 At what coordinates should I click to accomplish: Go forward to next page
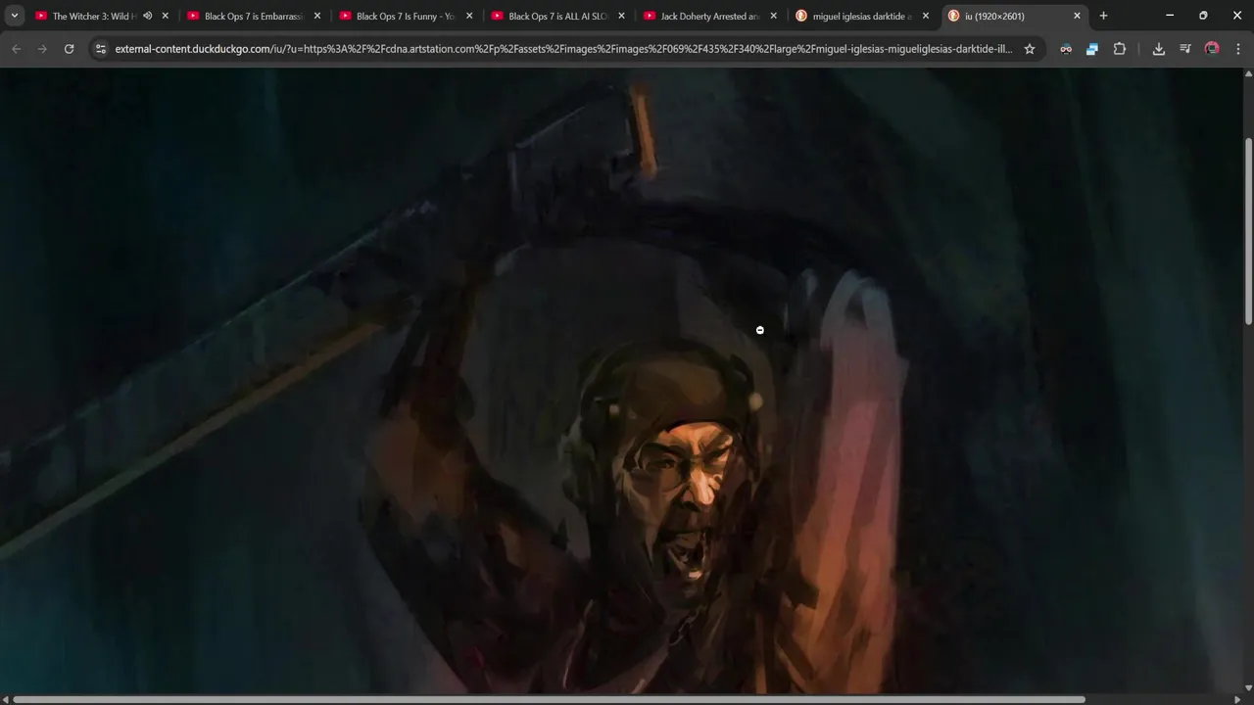[42, 49]
